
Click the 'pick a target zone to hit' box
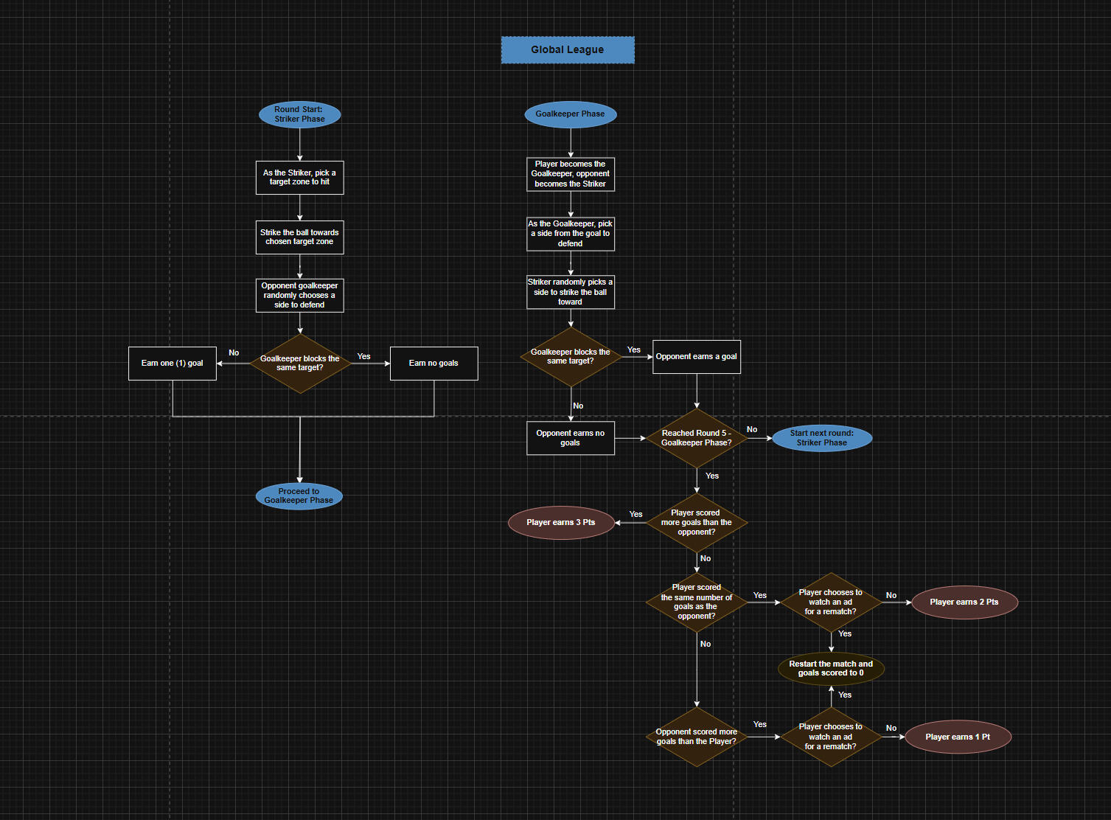pyautogui.click(x=299, y=178)
